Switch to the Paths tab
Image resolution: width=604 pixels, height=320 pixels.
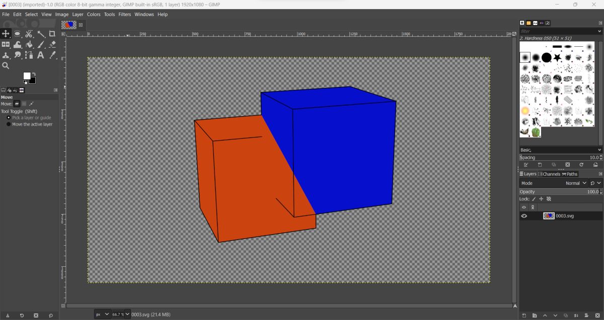570,174
